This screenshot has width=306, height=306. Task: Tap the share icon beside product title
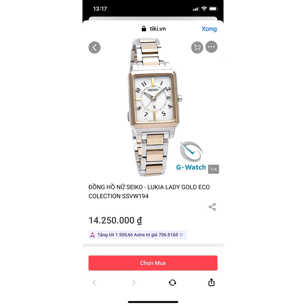tap(212, 207)
